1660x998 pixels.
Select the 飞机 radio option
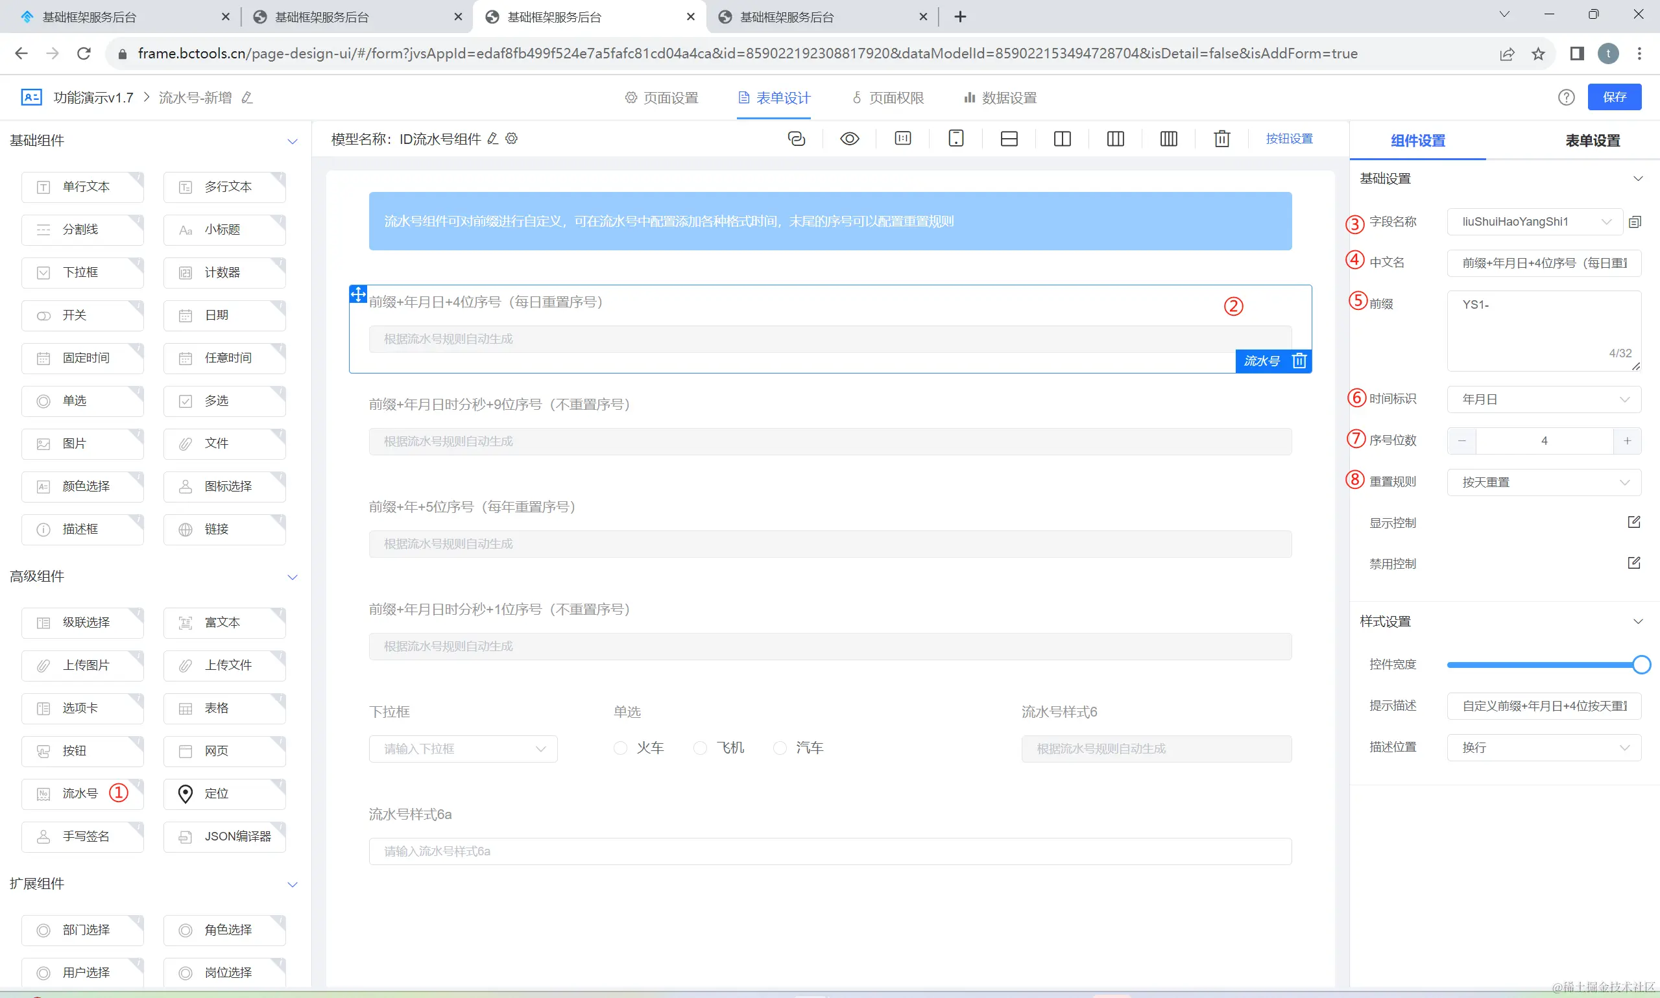tap(700, 748)
